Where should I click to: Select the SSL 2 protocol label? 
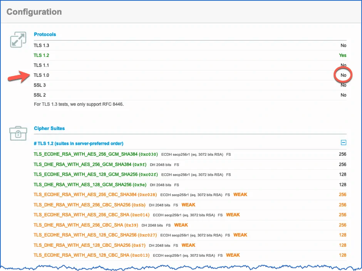pyautogui.click(x=40, y=95)
